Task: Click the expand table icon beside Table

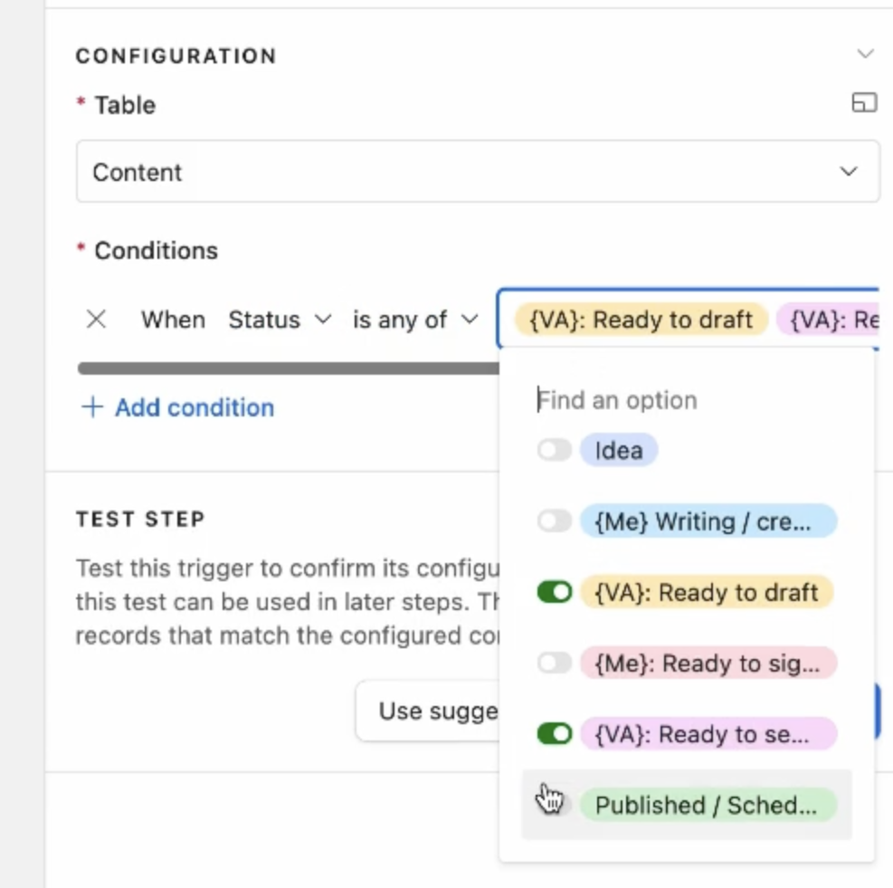Action: click(864, 104)
